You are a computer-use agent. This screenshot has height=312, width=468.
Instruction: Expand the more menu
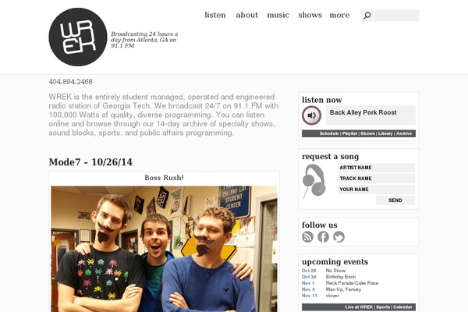(339, 15)
